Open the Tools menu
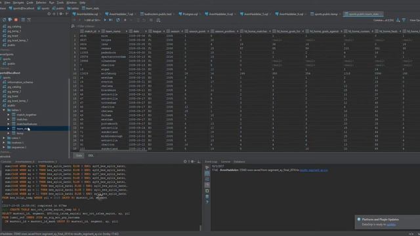Screen dimensions: 420x236 pos(60,3)
